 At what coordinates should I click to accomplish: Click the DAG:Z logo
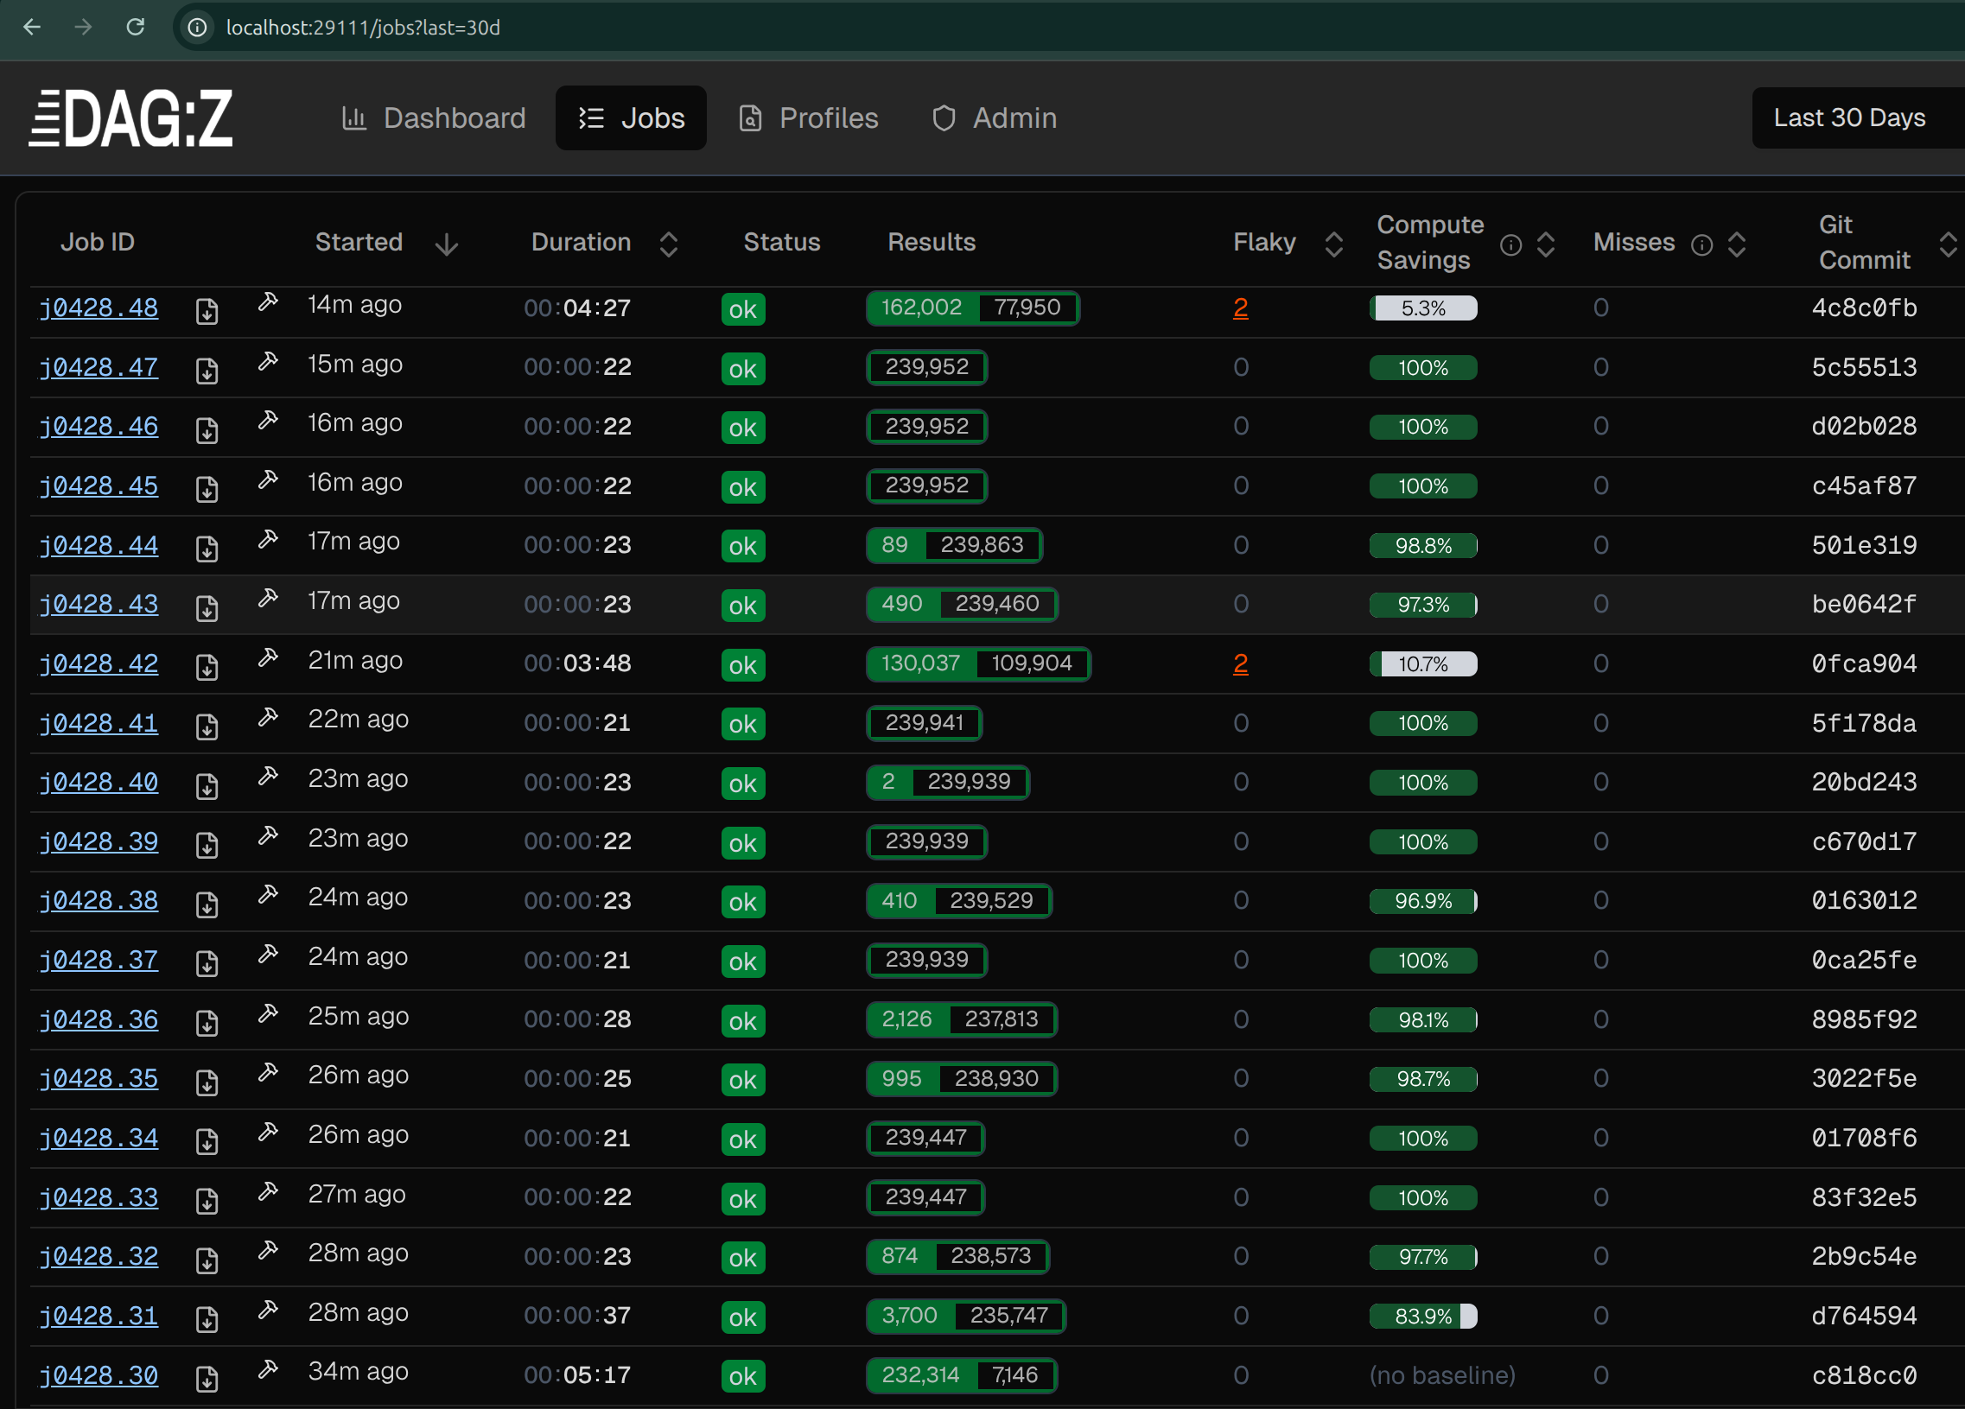click(x=130, y=117)
